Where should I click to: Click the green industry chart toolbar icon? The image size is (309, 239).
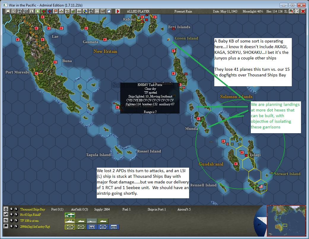point(73,11)
